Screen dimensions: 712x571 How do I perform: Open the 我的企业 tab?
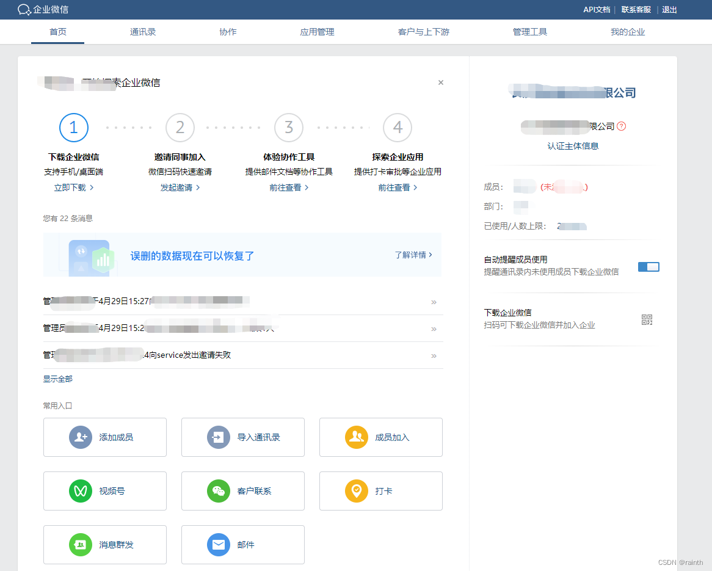click(x=628, y=32)
